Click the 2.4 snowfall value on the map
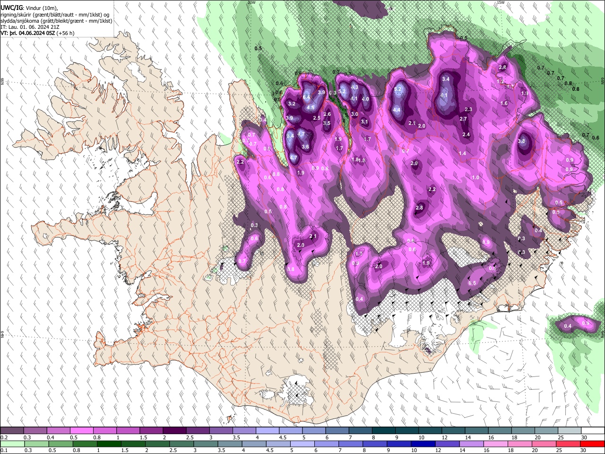 pos(466,135)
